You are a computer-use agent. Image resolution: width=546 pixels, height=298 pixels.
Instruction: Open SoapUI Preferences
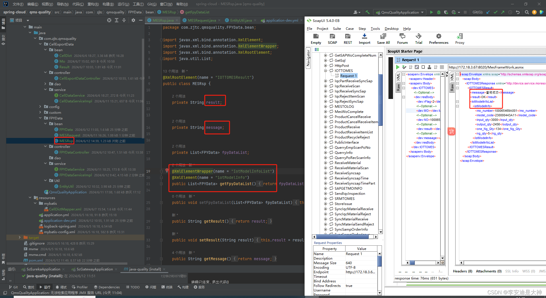(x=438, y=39)
